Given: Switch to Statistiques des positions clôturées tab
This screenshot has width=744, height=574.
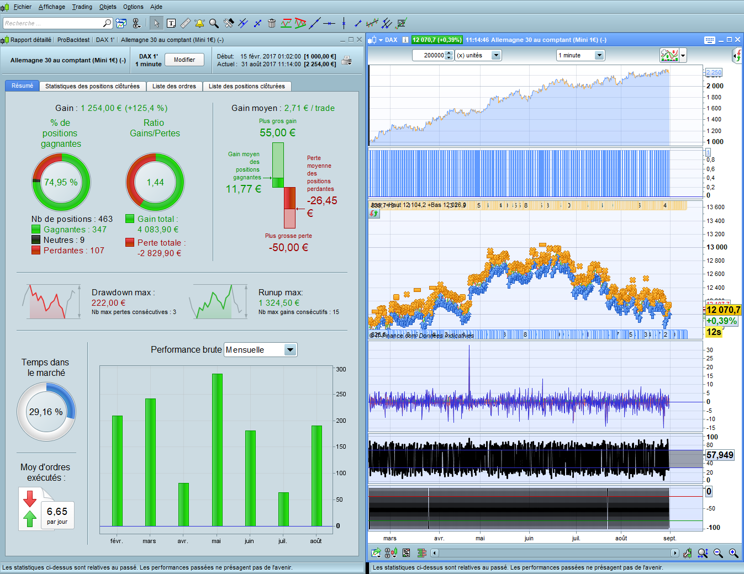Looking at the screenshot, I should coord(92,86).
